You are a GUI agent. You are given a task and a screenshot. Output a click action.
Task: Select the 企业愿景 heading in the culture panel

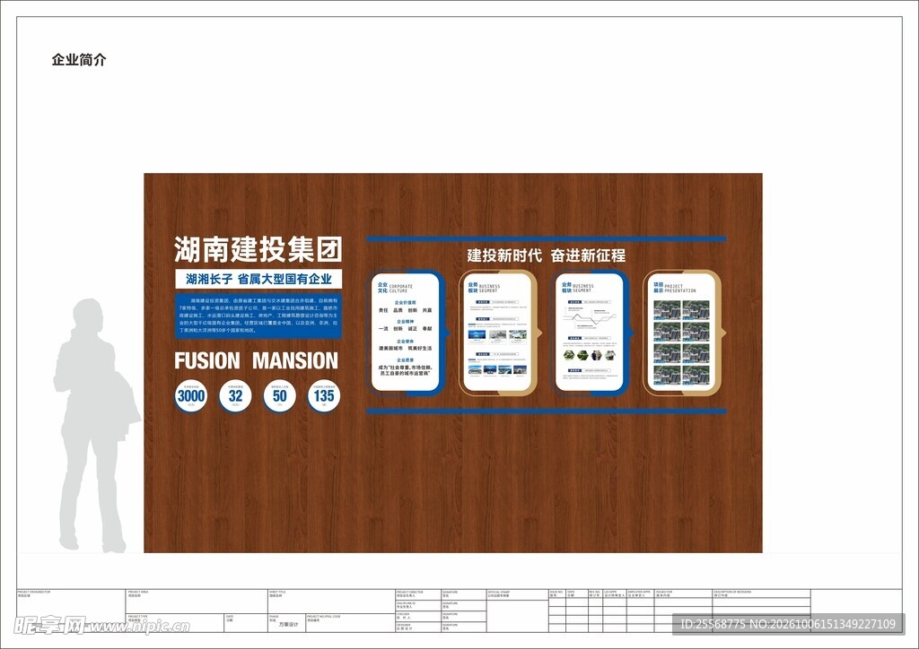click(405, 359)
